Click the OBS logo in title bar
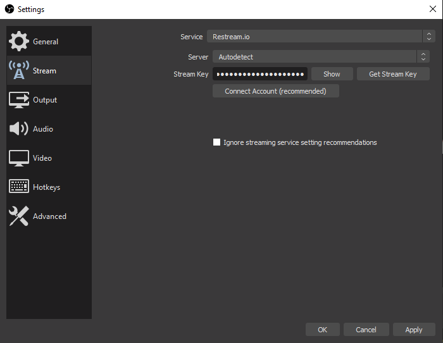Screen dimensions: 443x343 (9, 9)
